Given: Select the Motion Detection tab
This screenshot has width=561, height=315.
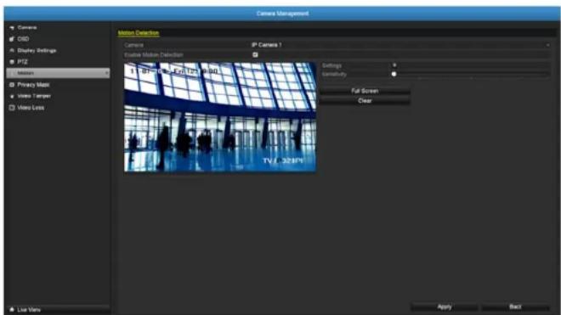Looking at the screenshot, I should 139,33.
